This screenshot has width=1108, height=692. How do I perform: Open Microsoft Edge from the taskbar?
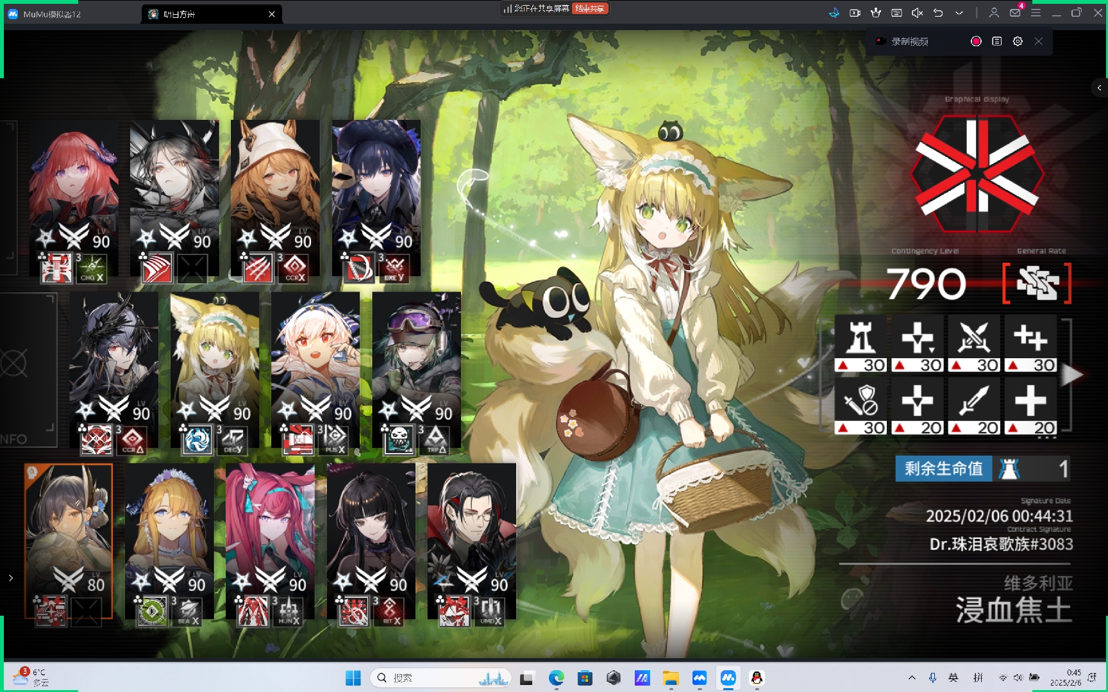point(556,678)
